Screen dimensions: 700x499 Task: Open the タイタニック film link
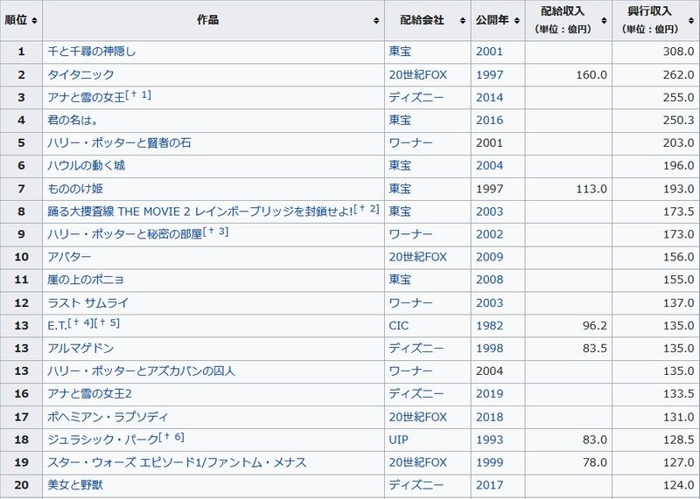[80, 74]
